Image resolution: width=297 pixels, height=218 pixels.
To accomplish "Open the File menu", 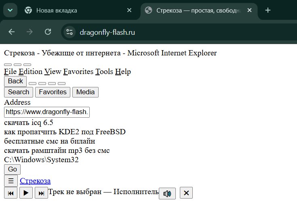I will click(11, 72).
